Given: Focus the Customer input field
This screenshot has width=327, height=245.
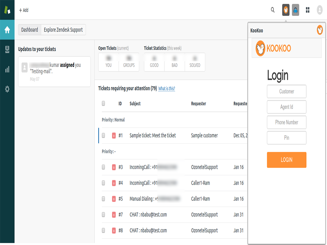Looking at the screenshot, I should tap(286, 92).
